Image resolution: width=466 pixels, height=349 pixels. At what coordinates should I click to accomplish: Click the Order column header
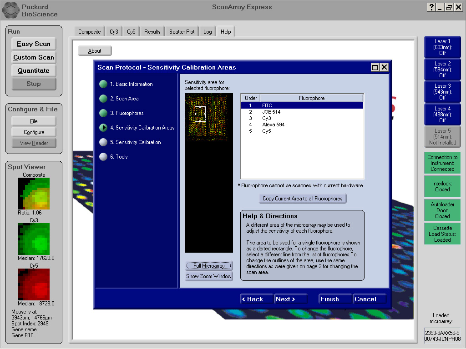pos(251,98)
